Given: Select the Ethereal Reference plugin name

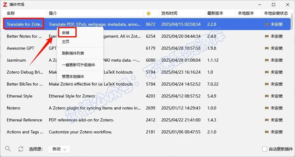Looking at the screenshot, I should tap(25, 120).
